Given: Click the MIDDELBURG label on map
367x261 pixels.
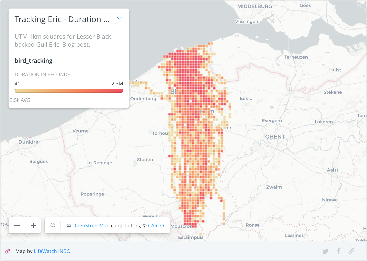Looking at the screenshot, I should pyautogui.click(x=255, y=6).
